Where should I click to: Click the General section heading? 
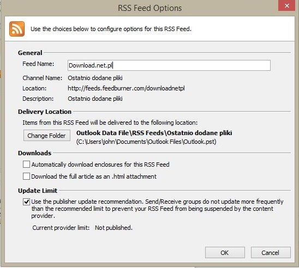pos(30,53)
